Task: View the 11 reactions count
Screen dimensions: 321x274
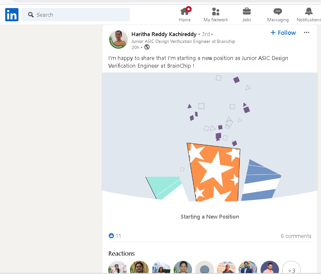Action: coord(118,236)
